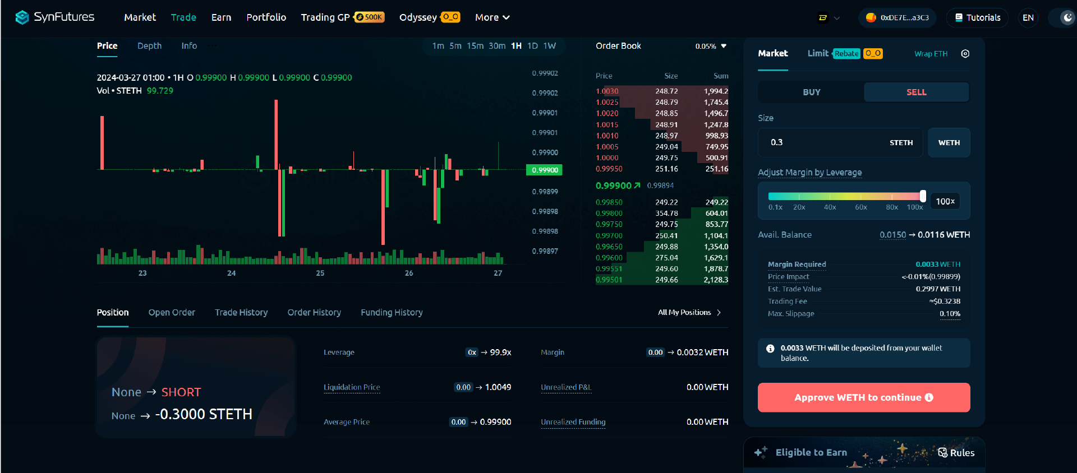Image resolution: width=1077 pixels, height=473 pixels.
Task: Switch order side to BUY
Action: pyautogui.click(x=811, y=92)
